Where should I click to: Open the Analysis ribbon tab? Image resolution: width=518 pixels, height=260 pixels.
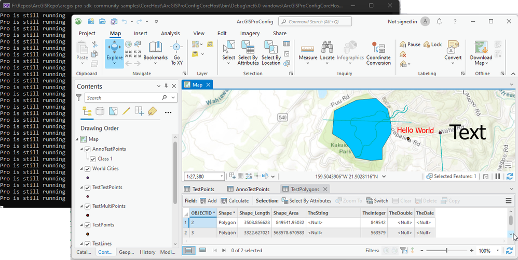(x=170, y=33)
